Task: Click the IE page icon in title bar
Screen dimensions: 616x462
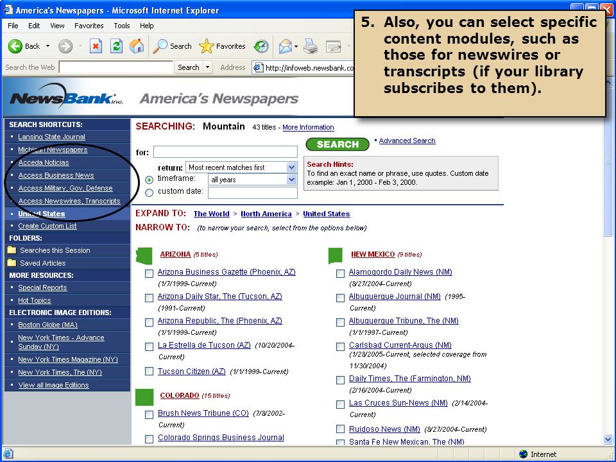Action: point(8,10)
